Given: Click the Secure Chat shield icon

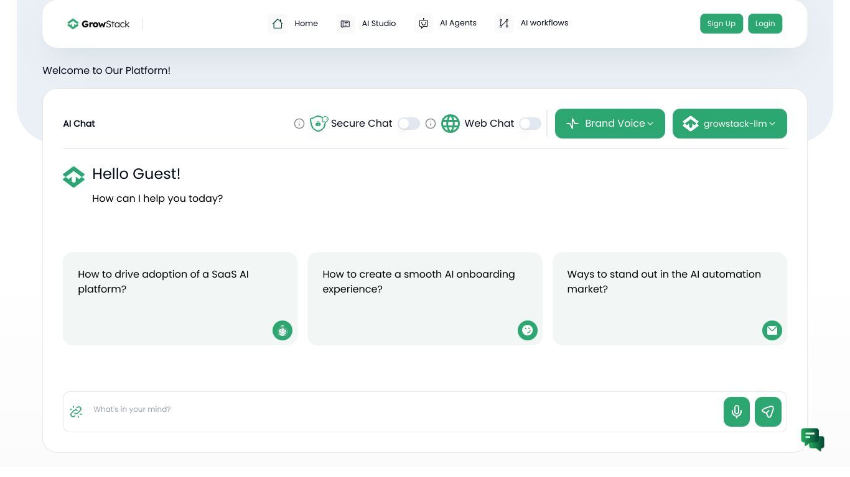Looking at the screenshot, I should (x=319, y=124).
